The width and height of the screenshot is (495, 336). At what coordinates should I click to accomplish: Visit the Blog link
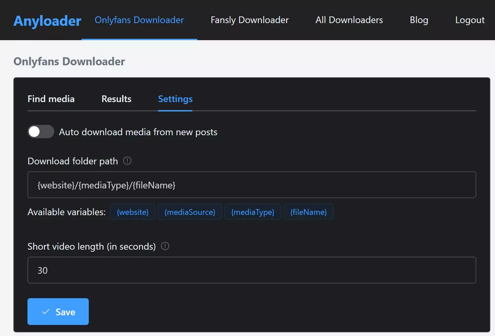(x=419, y=20)
